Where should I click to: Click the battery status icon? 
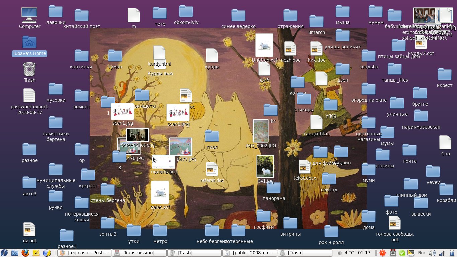(x=452, y=253)
